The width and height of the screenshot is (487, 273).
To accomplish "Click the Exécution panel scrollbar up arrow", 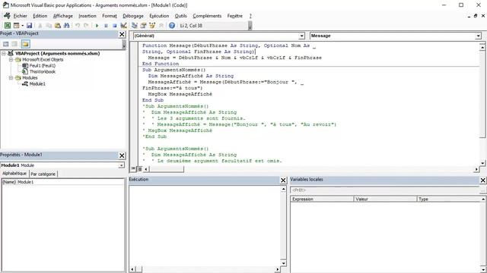I will coord(283,189).
